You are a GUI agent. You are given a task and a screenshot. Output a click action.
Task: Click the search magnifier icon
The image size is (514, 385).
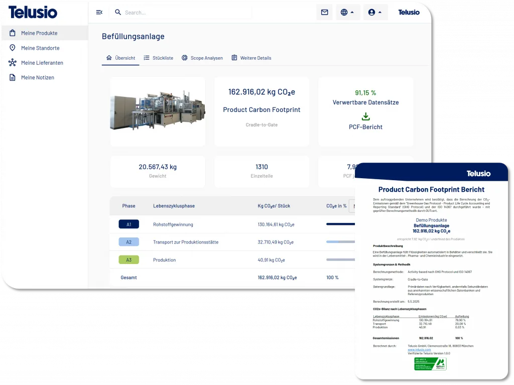click(x=118, y=12)
